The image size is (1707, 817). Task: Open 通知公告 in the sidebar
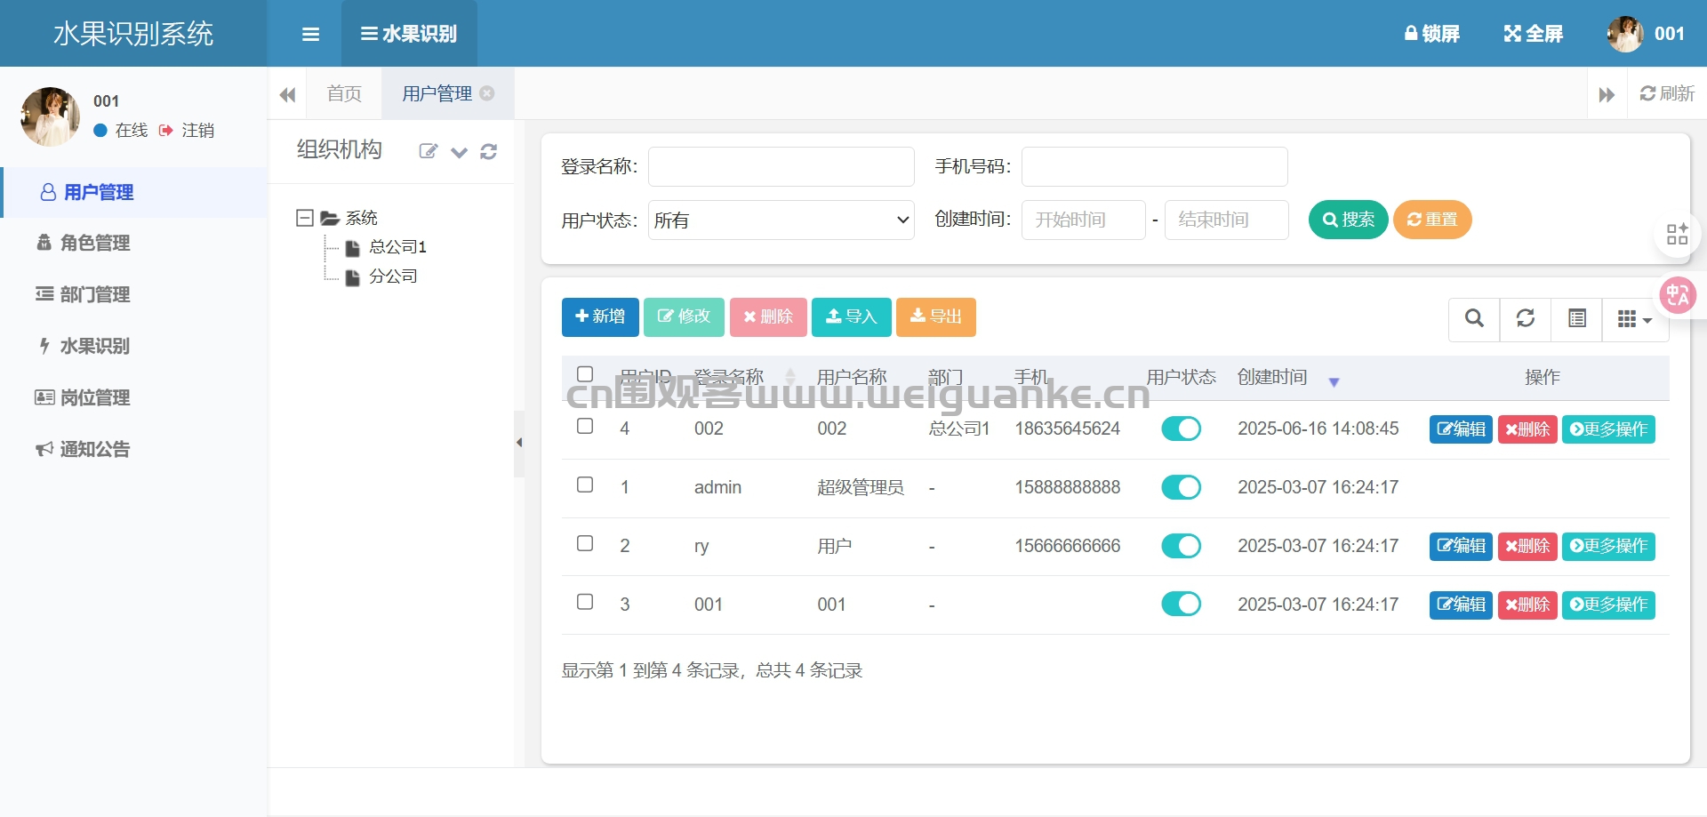click(x=133, y=449)
